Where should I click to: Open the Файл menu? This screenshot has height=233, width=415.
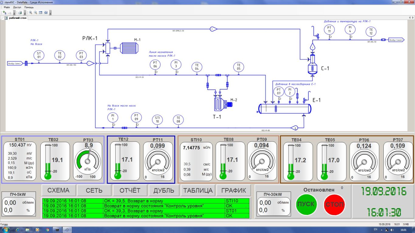click(7, 7)
